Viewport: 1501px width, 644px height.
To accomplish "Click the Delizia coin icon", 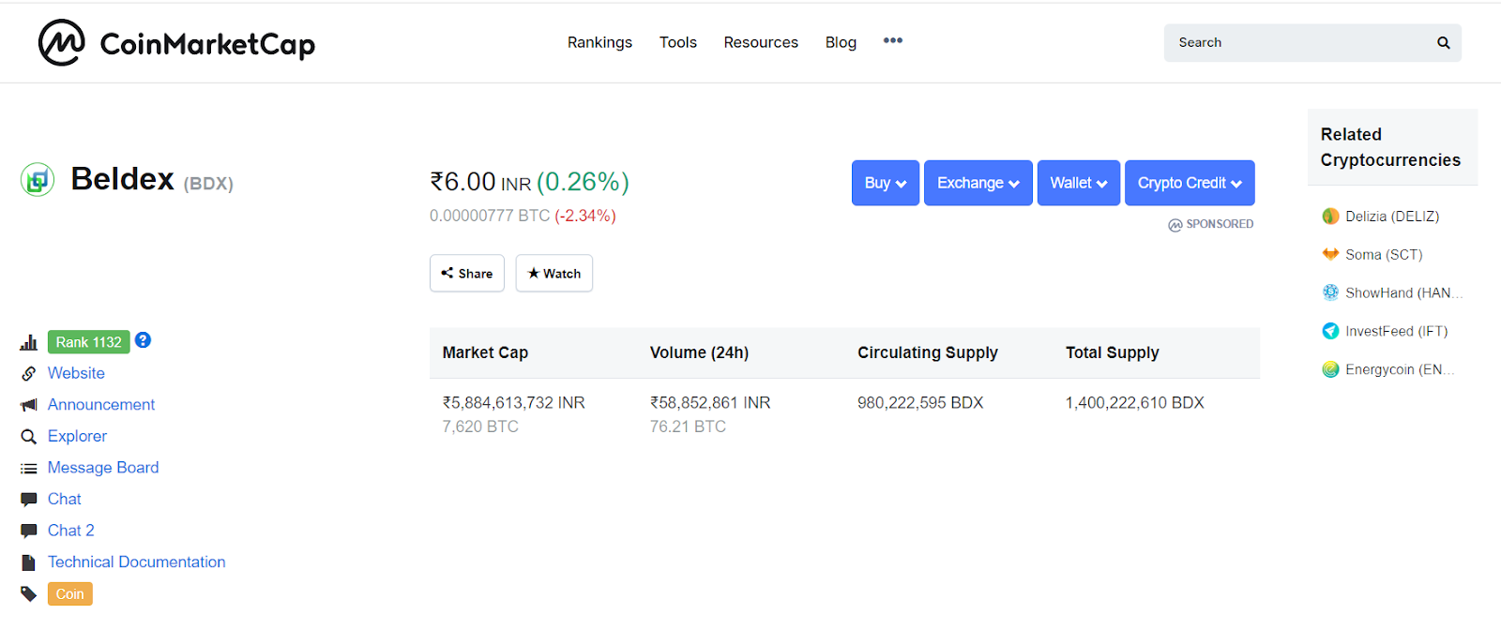I will click(x=1330, y=217).
